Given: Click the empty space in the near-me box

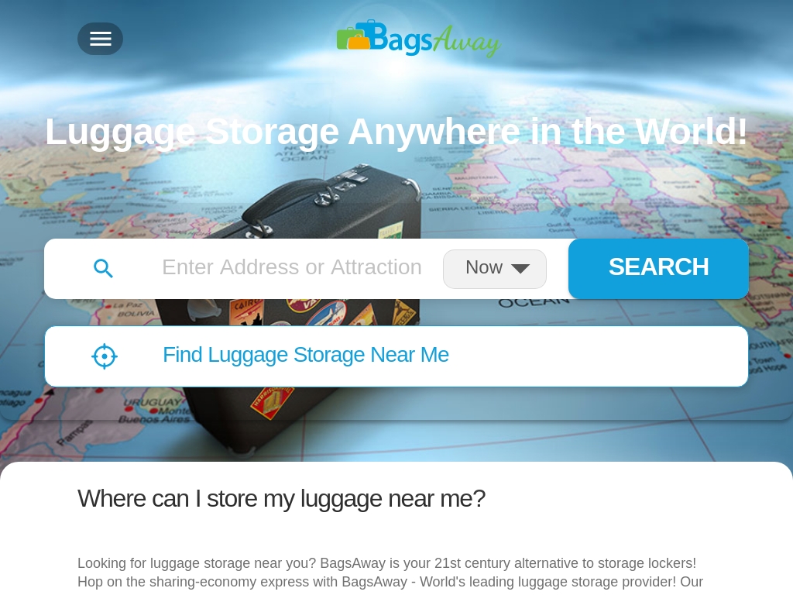Looking at the screenshot, I should coord(597,356).
